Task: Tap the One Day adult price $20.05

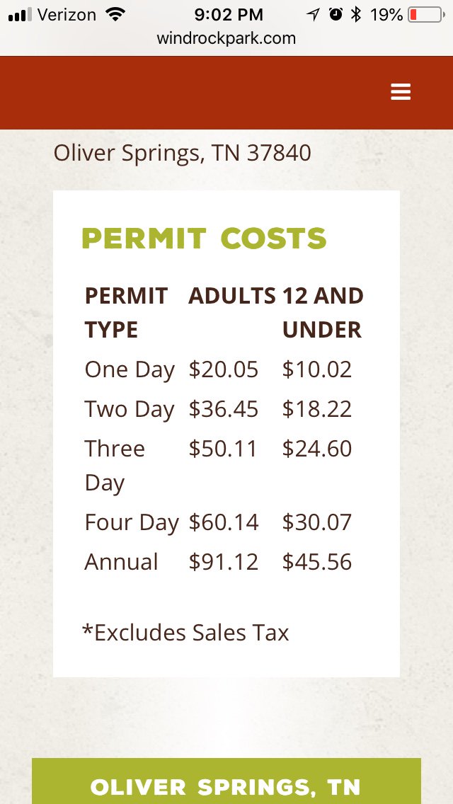Action: tap(224, 369)
